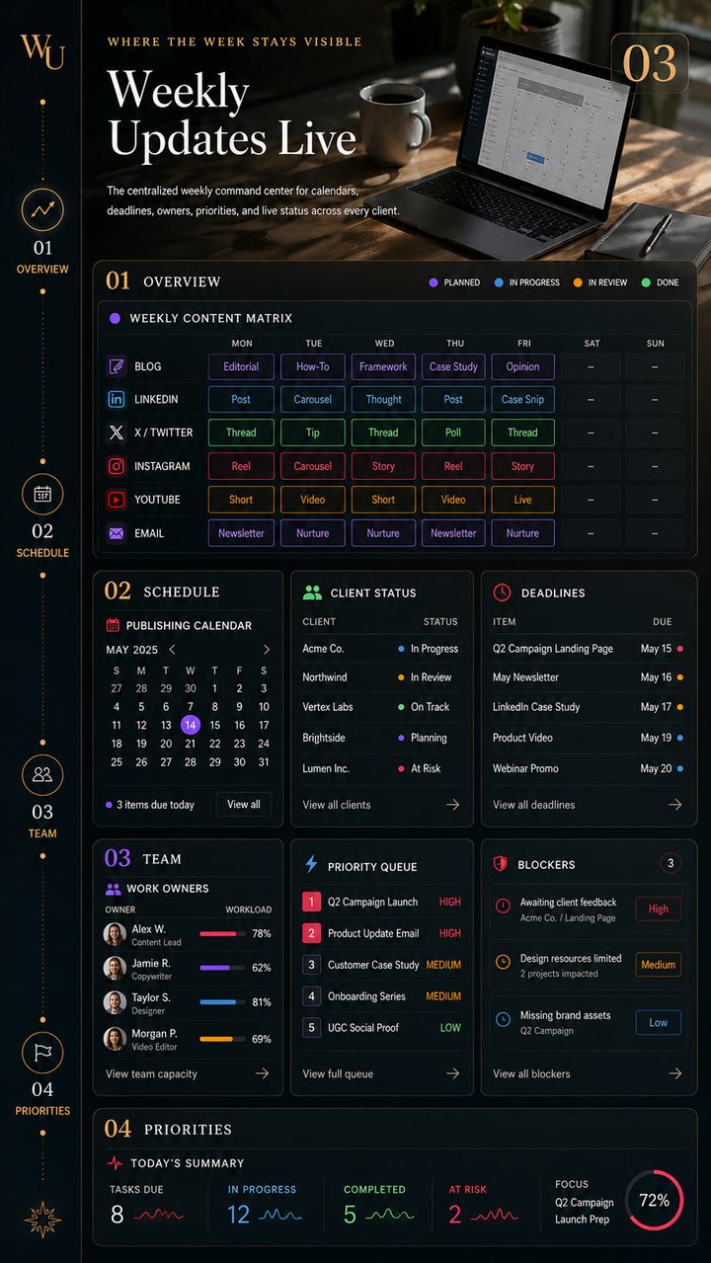Select Lumen Inc. client row
The image size is (711, 1263).
(x=380, y=768)
